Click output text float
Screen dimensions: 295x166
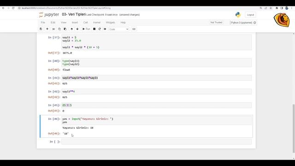(66, 70)
